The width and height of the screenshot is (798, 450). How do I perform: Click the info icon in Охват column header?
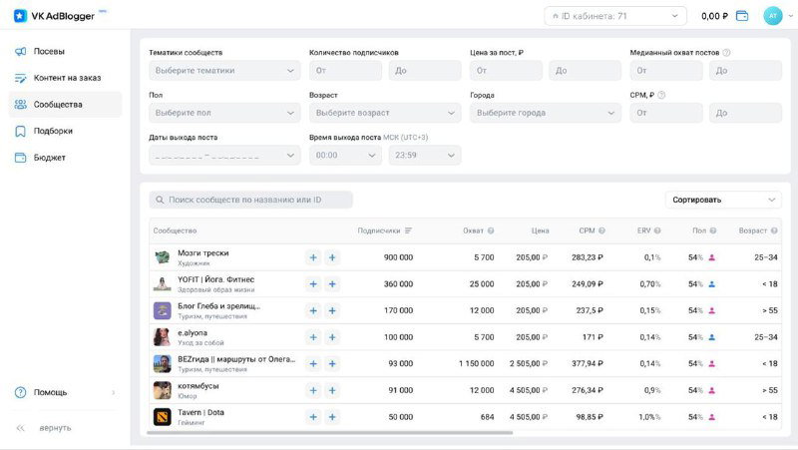492,230
